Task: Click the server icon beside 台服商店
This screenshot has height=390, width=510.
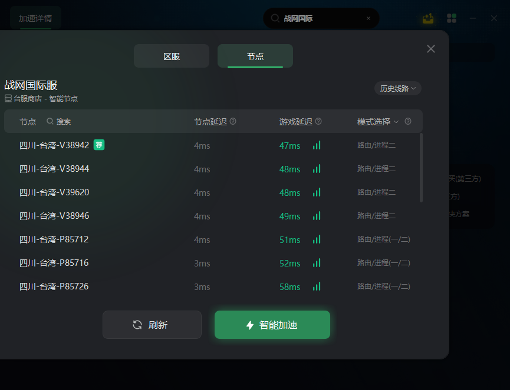Action: [8, 98]
